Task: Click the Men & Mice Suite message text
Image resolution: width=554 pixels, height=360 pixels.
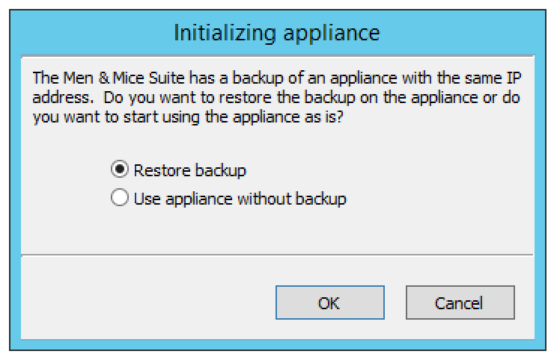Action: pos(277,97)
